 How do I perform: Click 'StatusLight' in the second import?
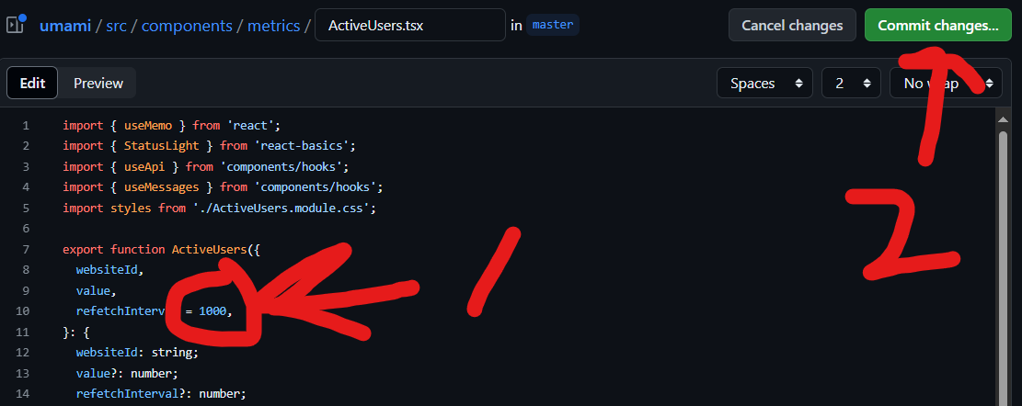[162, 146]
